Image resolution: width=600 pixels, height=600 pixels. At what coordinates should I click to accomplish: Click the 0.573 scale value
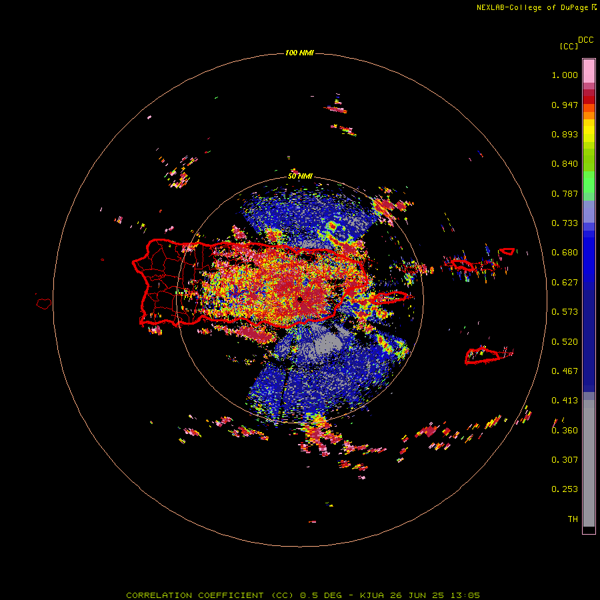tap(565, 312)
